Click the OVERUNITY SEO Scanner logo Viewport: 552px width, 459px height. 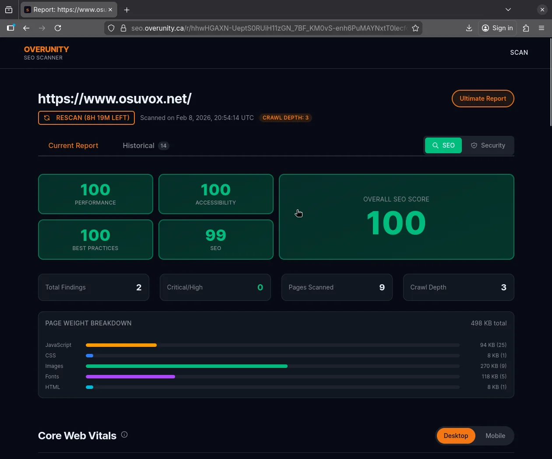pyautogui.click(x=46, y=53)
